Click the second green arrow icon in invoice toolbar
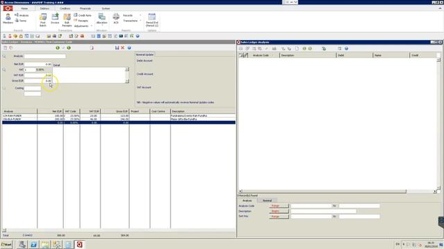The width and height of the screenshot is (444, 249). pyautogui.click(x=69, y=48)
